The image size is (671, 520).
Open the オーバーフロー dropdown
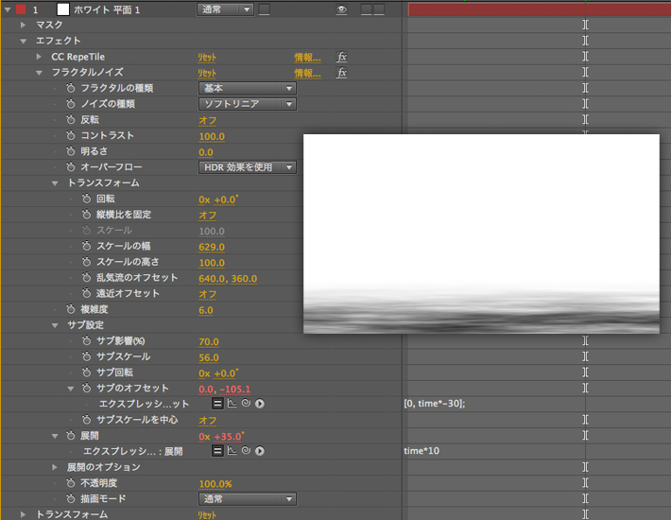[x=247, y=167]
